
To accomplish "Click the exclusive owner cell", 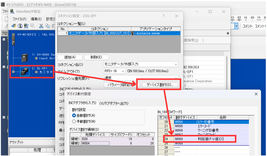I will point(156,33).
